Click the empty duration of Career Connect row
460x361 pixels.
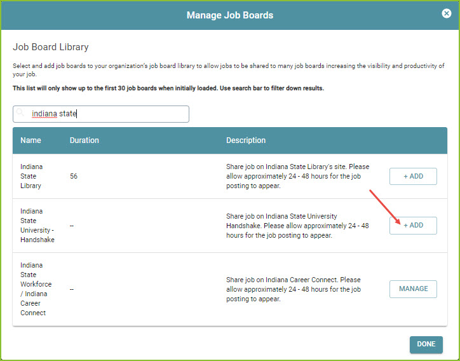pos(72,289)
